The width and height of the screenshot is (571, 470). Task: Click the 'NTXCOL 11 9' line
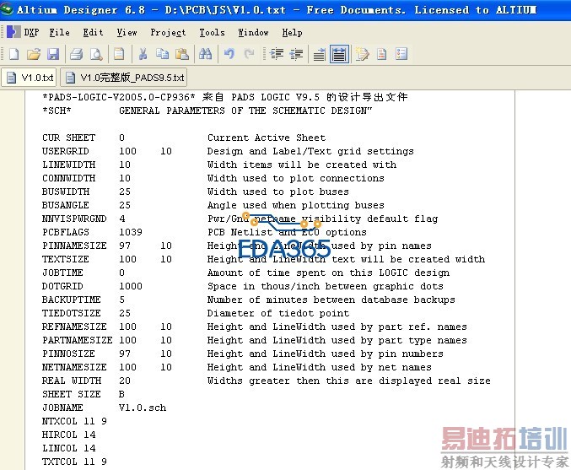74,421
